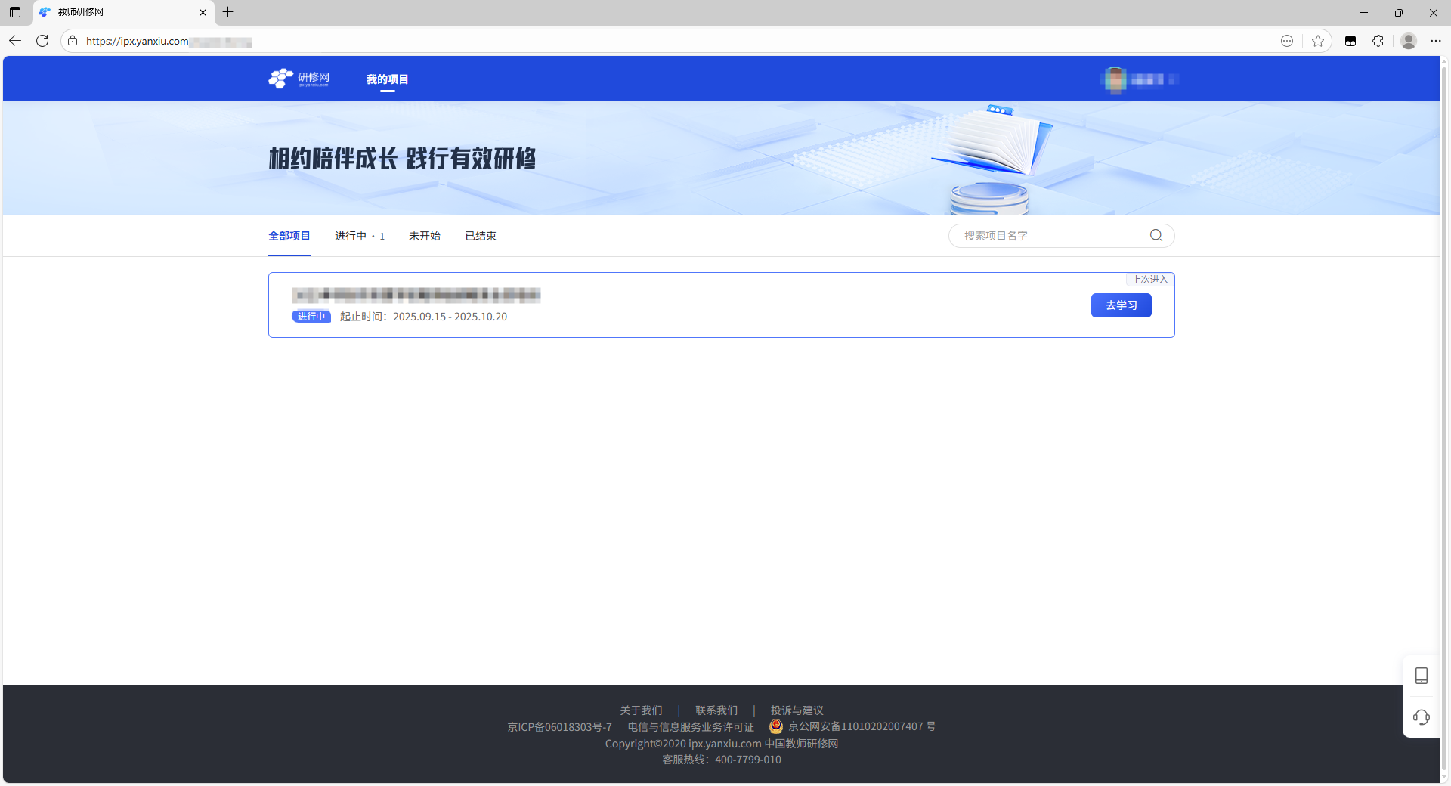This screenshot has width=1451, height=786.
Task: Click the browser profile icon
Action: tap(1408, 41)
